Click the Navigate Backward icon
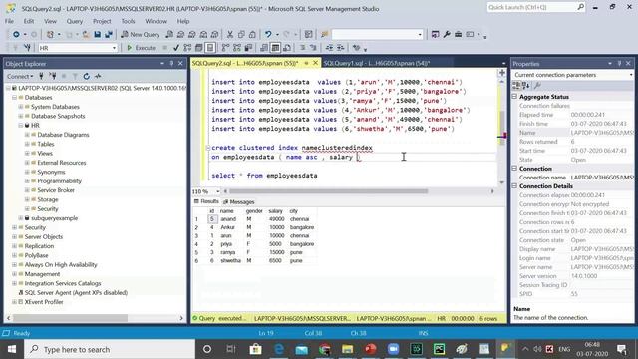The image size is (638, 359). pyautogui.click(x=16, y=35)
